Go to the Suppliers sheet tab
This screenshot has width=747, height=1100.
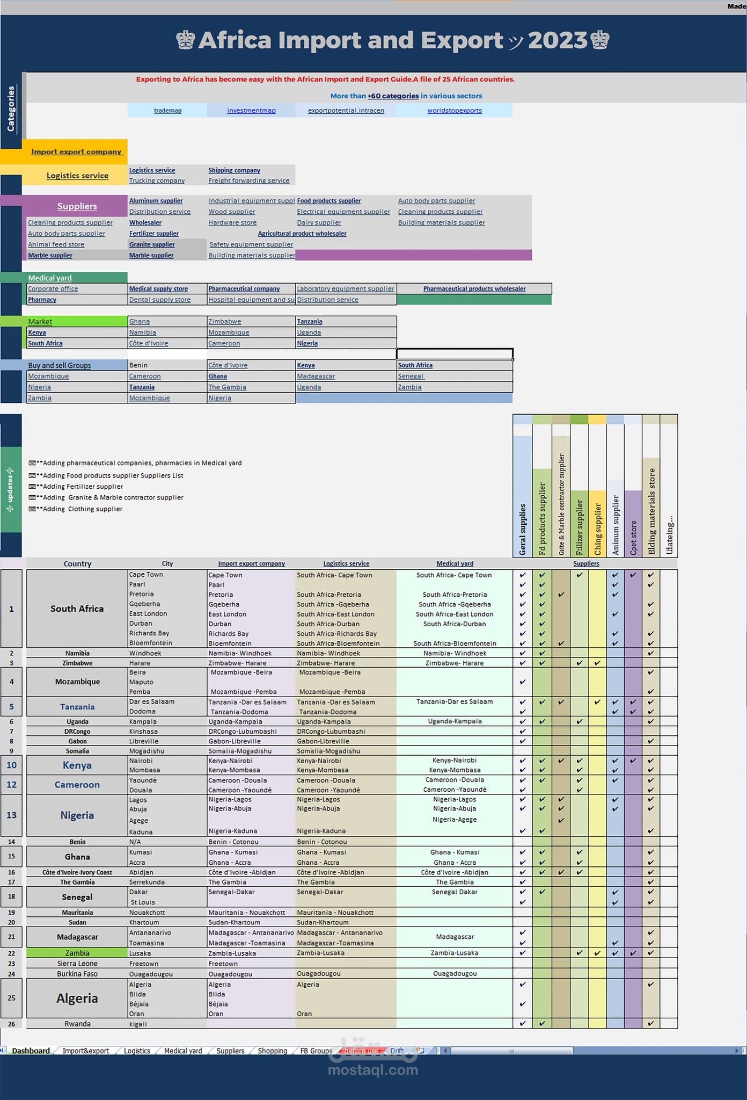pyautogui.click(x=230, y=1051)
